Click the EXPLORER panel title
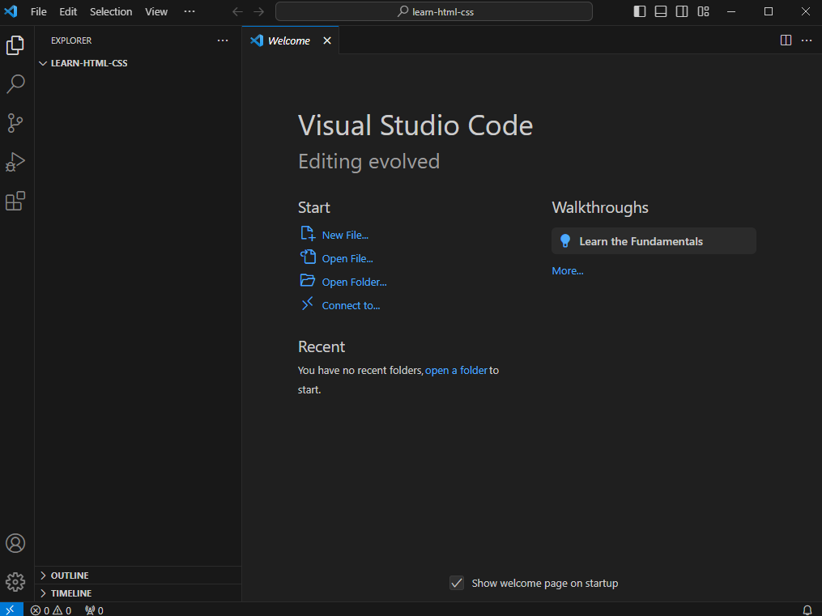Screen dimensions: 822x616 [x=71, y=40]
